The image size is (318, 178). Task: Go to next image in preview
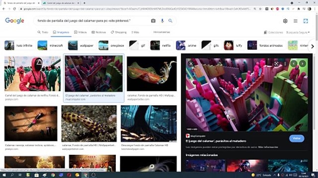pos(303,64)
